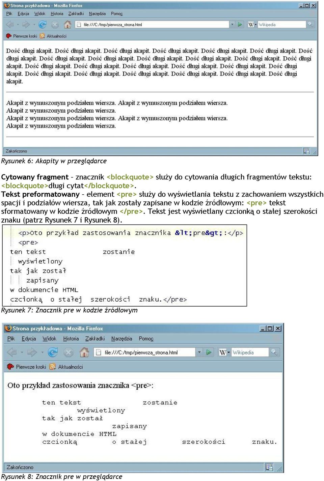Click 'Zakończono' status text in Rysunek 6 window
This screenshot has height=481, width=324.
point(16,151)
